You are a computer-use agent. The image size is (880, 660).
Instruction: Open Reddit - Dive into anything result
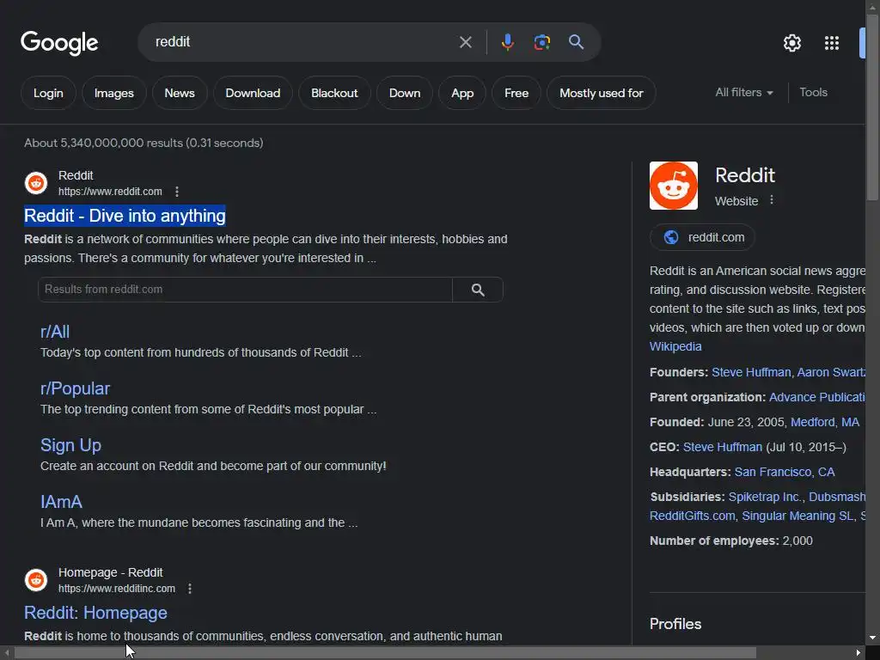coord(125,216)
